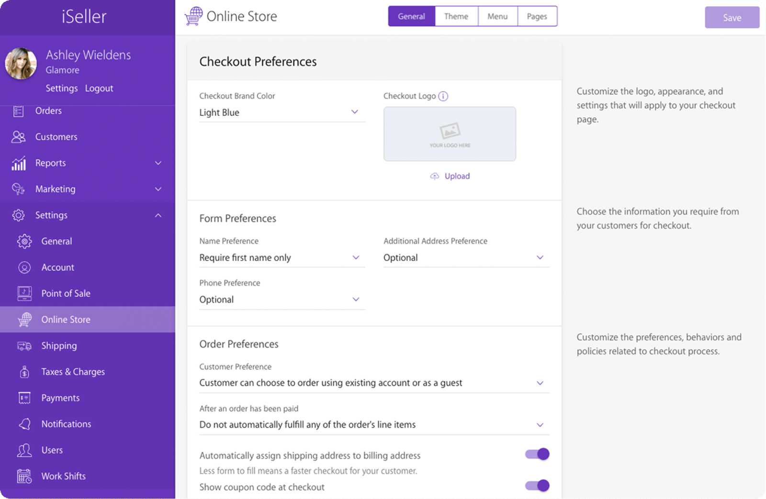Open After an order has been paid dropdown
Screen dimensions: 766x499
click(374, 425)
